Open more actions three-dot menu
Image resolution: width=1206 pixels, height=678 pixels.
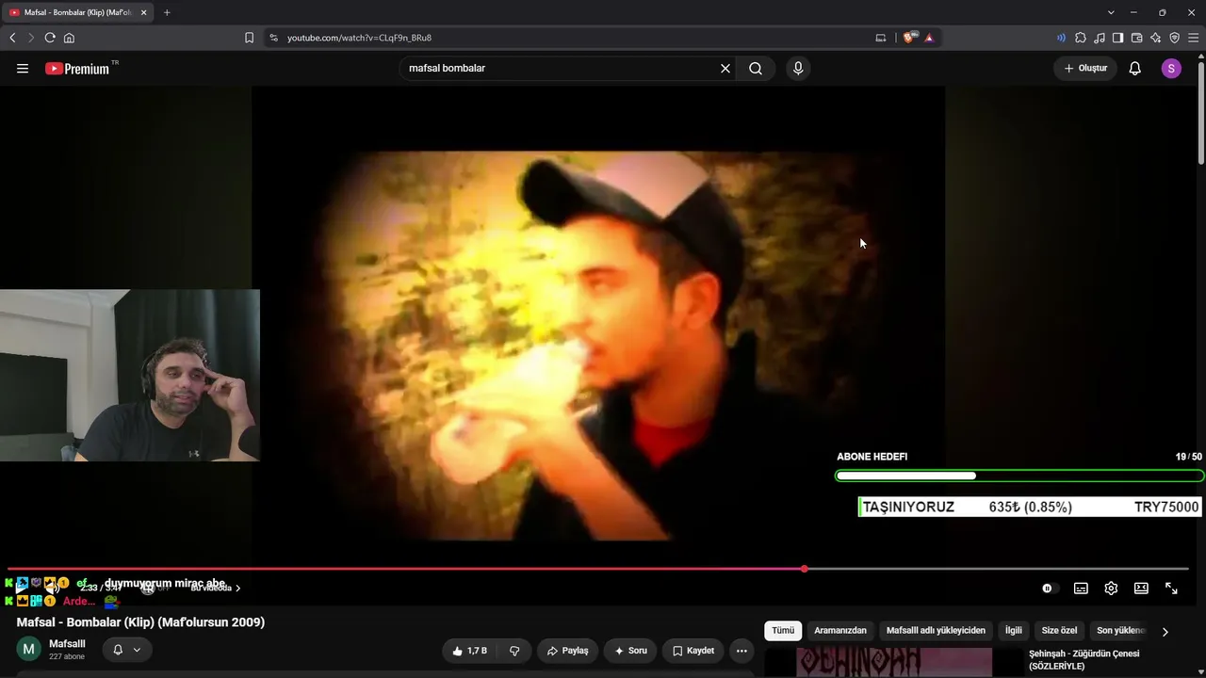(742, 651)
